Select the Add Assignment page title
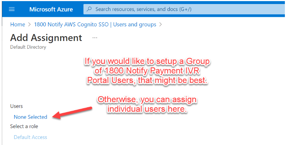The height and width of the screenshot is (145, 286). point(46,38)
